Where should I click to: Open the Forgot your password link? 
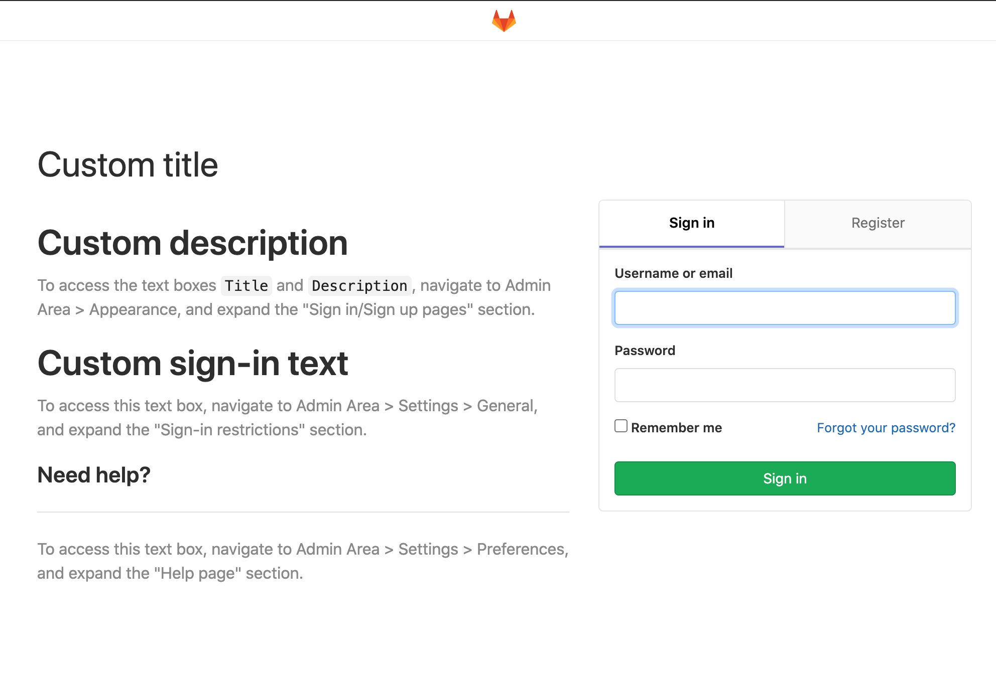886,427
